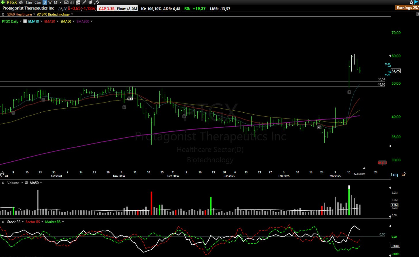419x257 pixels.
Task: Open the folder layouts icon
Action: 90,2
